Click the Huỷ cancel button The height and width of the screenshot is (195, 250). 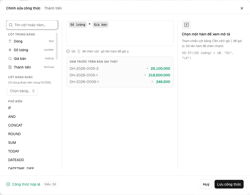click(206, 184)
